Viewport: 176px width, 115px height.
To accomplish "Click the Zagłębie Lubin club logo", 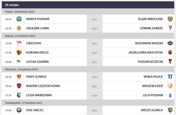I will tap(19, 28).
